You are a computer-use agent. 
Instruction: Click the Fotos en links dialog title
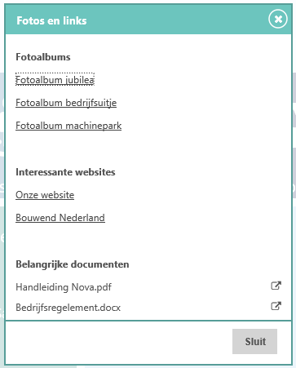tap(51, 20)
